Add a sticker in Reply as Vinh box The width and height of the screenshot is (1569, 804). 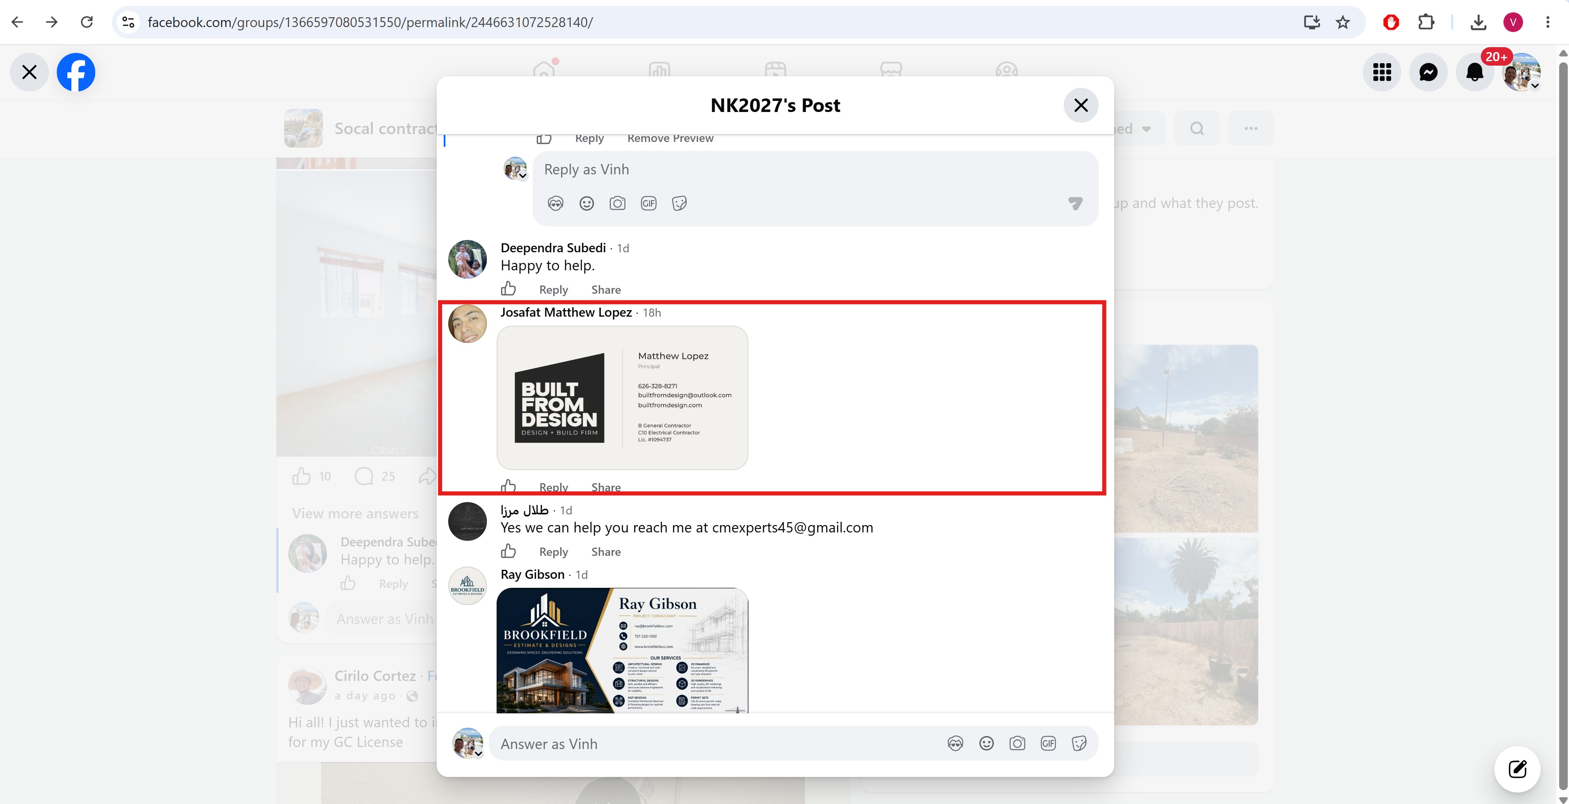coord(680,203)
